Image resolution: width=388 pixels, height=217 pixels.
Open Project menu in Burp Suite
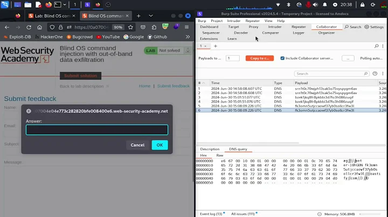tap(217, 21)
